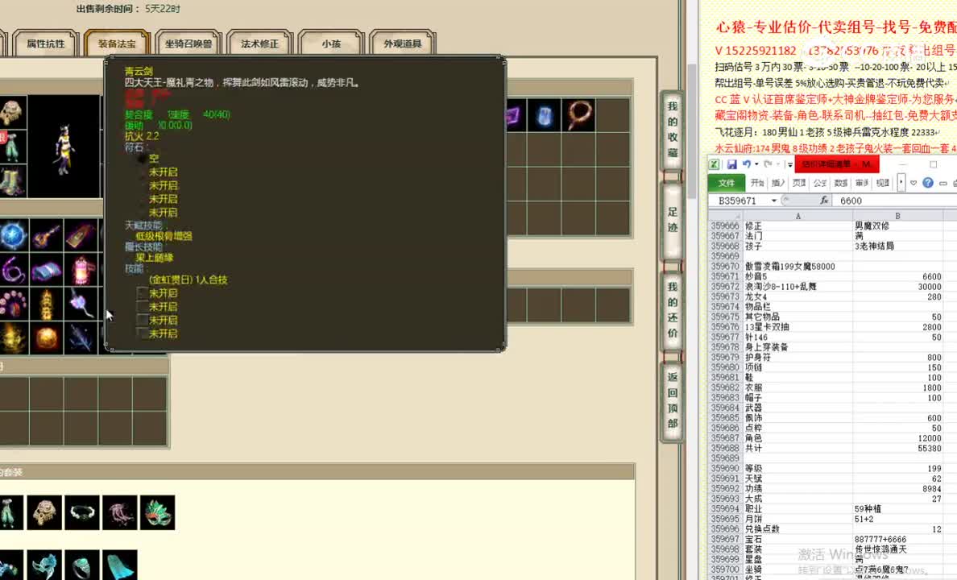Click the heart icon near Excel ribbon
Screen dimensions: 957x580
point(913,183)
